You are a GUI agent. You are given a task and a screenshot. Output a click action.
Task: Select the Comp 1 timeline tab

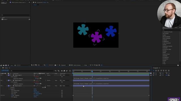[x=6, y=68]
